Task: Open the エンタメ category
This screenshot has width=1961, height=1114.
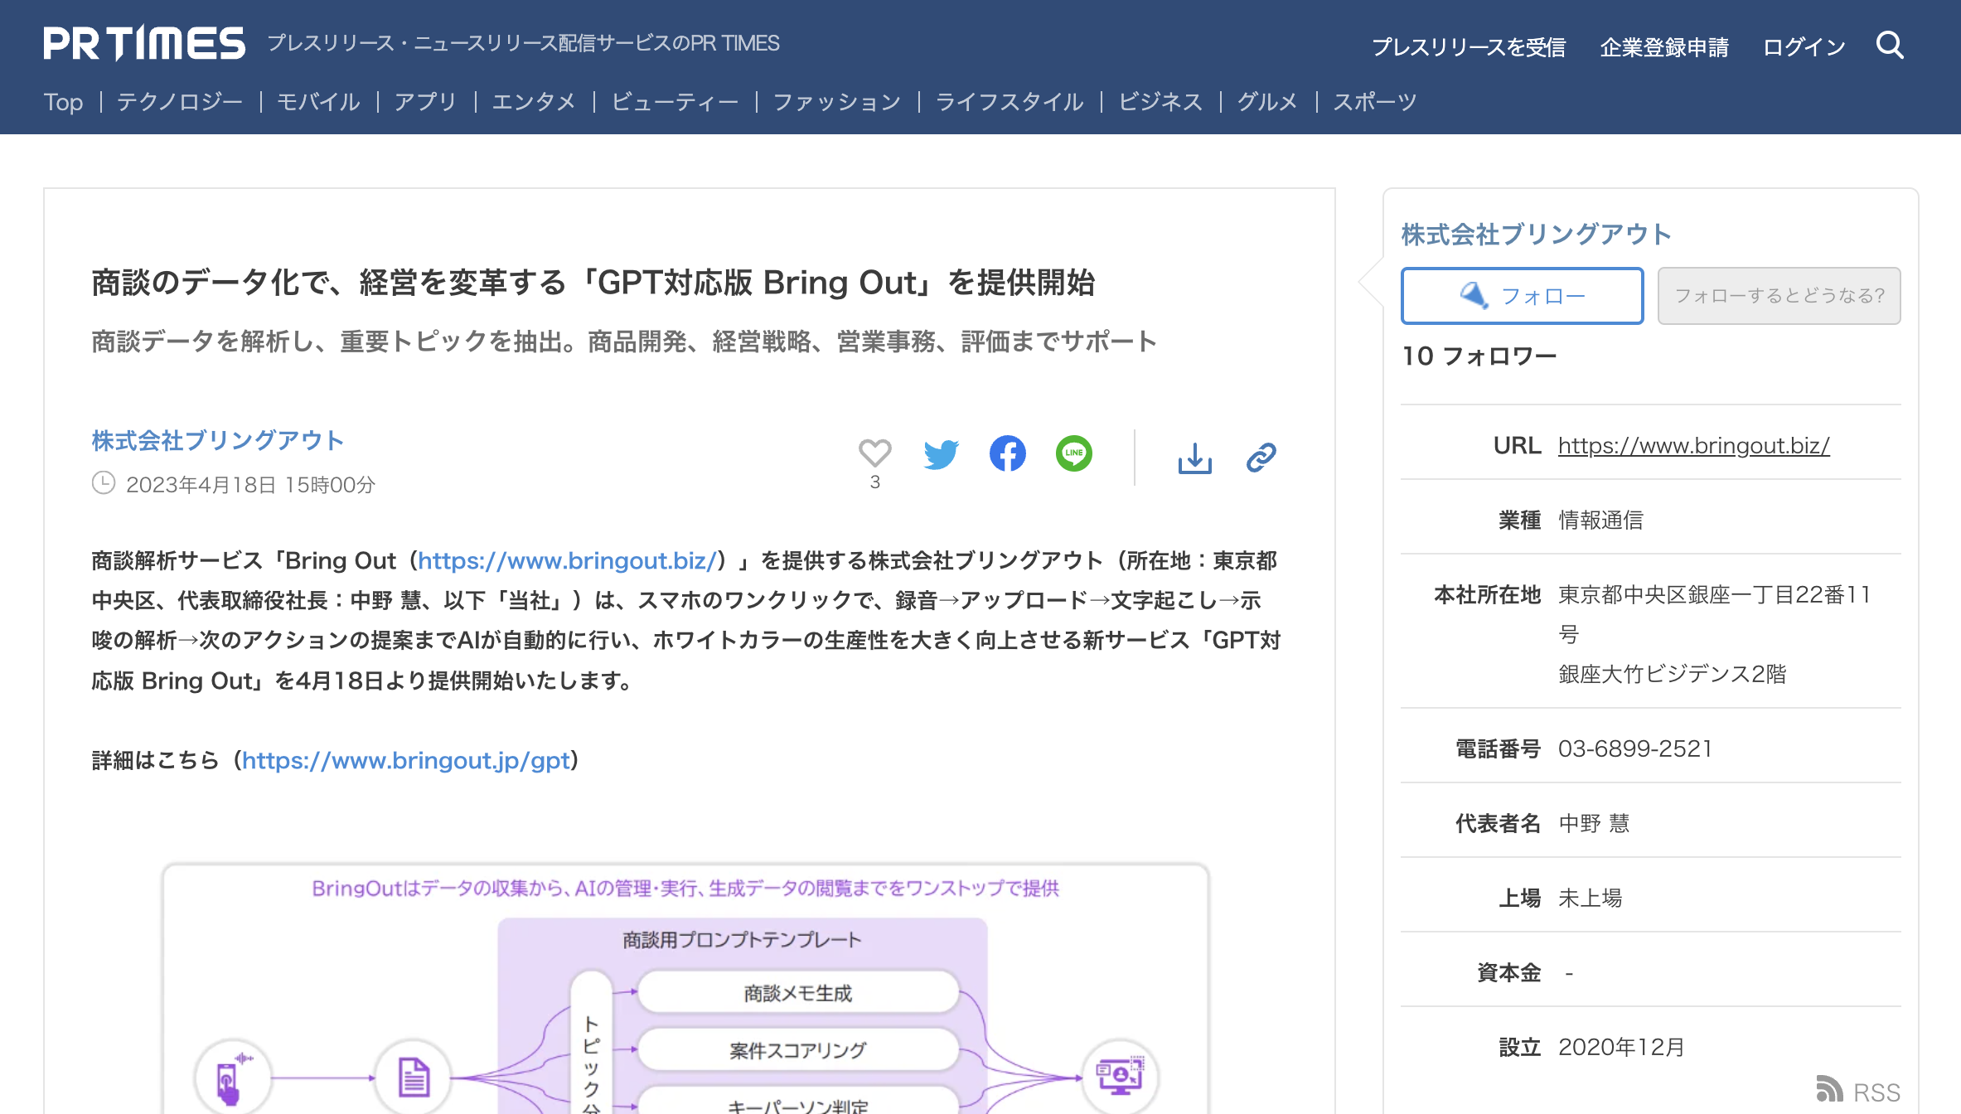Action: [534, 102]
